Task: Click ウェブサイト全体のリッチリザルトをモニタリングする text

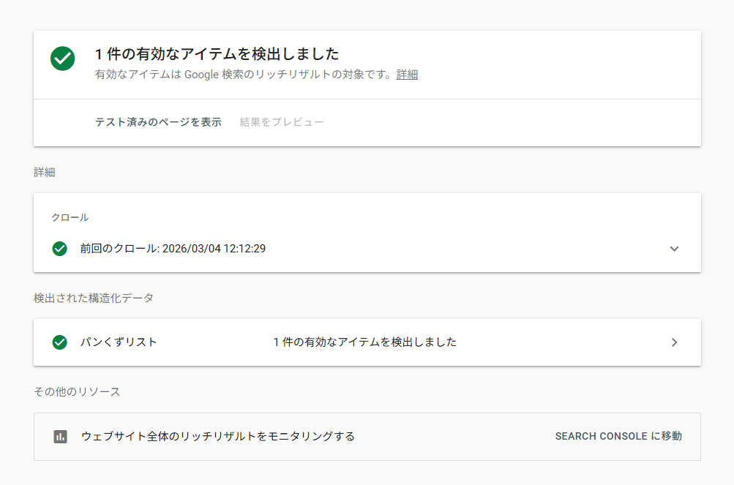Action: 218,437
